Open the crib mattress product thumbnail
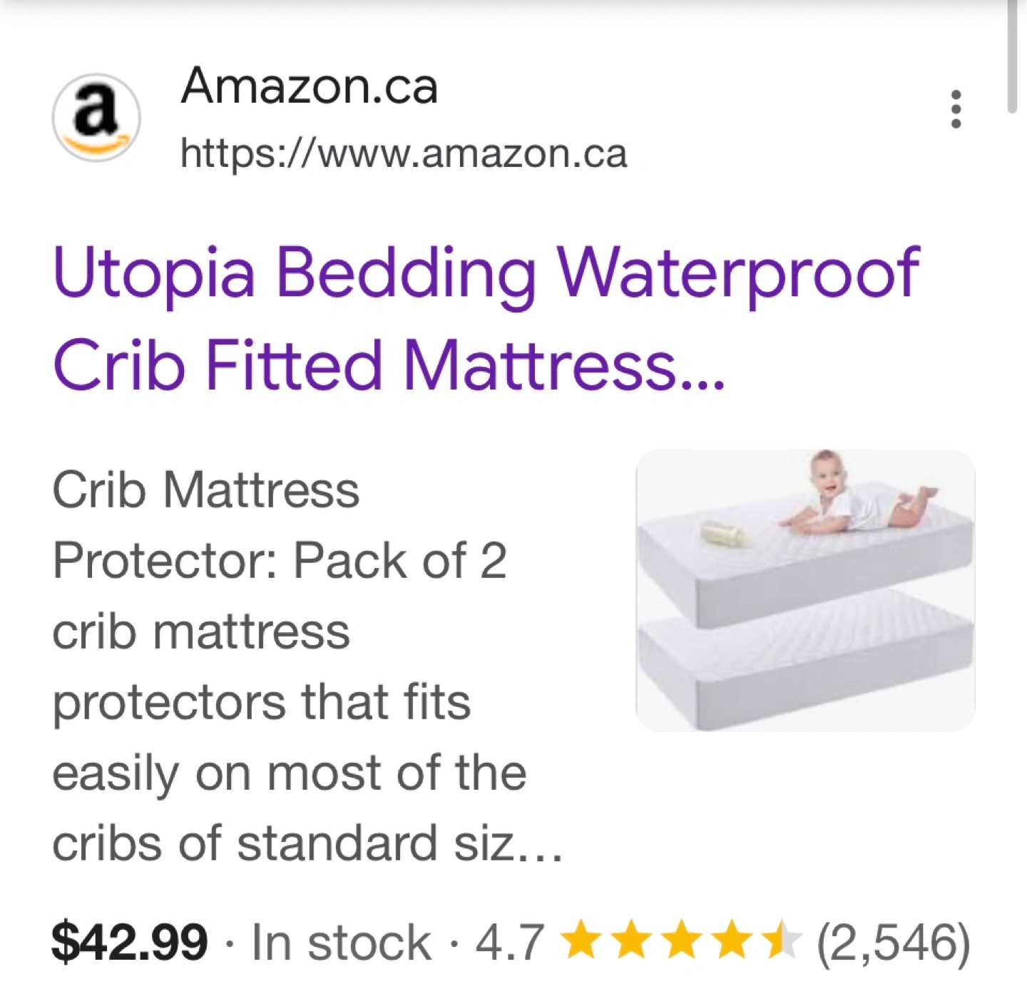This screenshot has width=1027, height=994. tap(804, 589)
